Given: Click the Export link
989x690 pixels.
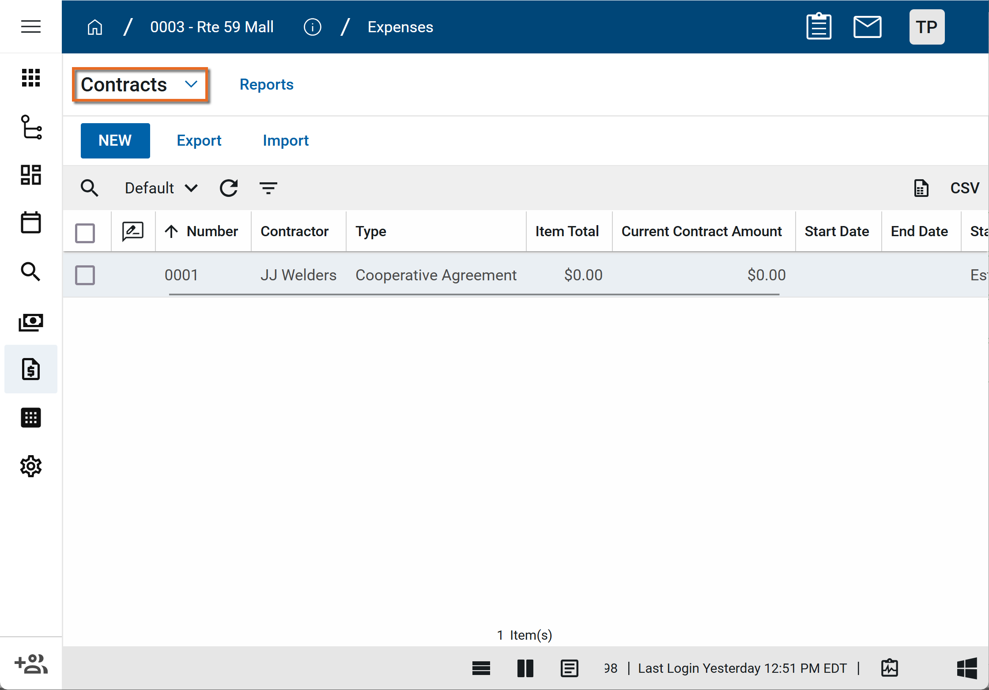Looking at the screenshot, I should [199, 140].
